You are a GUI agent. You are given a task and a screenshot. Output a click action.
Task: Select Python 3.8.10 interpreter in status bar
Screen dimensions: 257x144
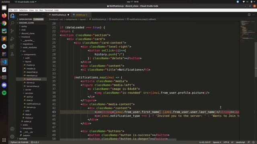click(19, 142)
